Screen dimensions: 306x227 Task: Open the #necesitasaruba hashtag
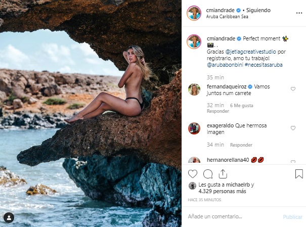[x=264, y=66]
